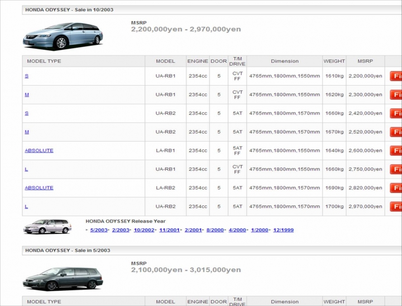Click the red button in the 2,520,000yen row

pyautogui.click(x=396, y=132)
